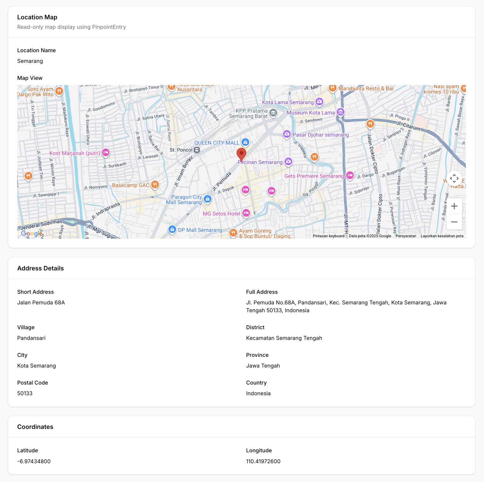The width and height of the screenshot is (484, 482).
Task: Click the KPP Pratama Semarang Barat building icon
Action: coord(273,113)
